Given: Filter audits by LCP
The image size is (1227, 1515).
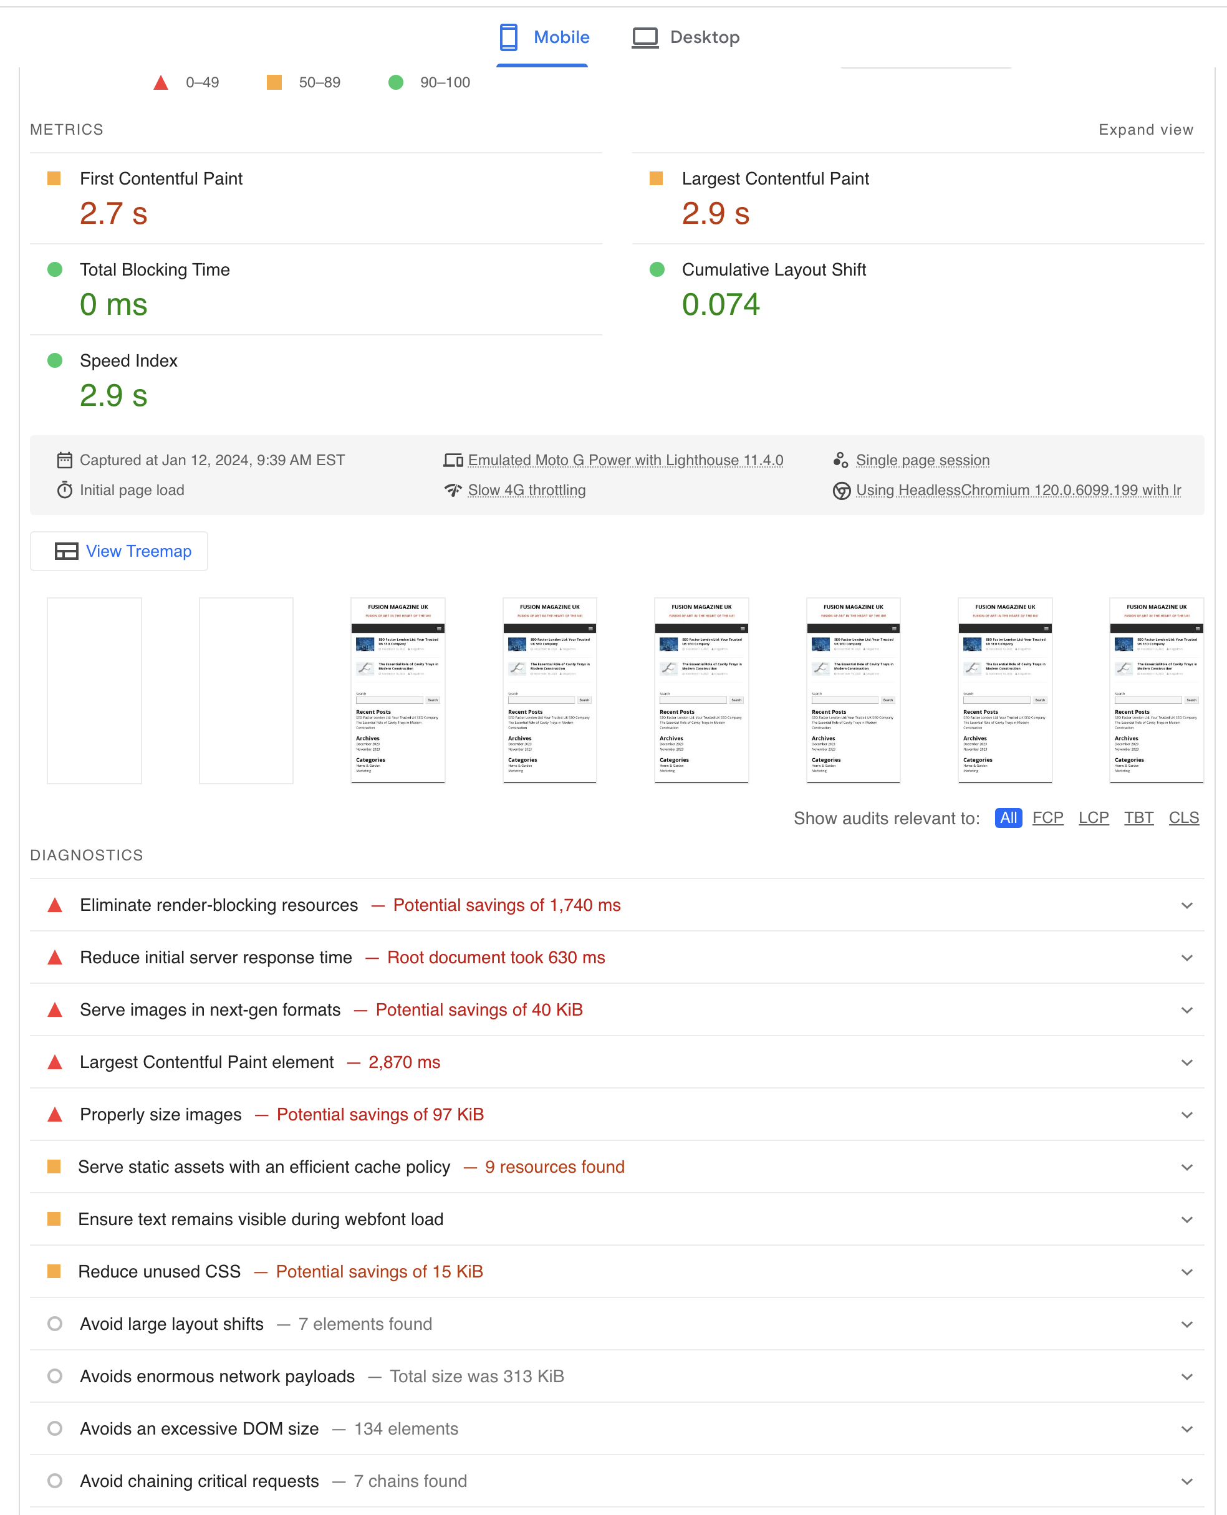Looking at the screenshot, I should click(x=1094, y=817).
